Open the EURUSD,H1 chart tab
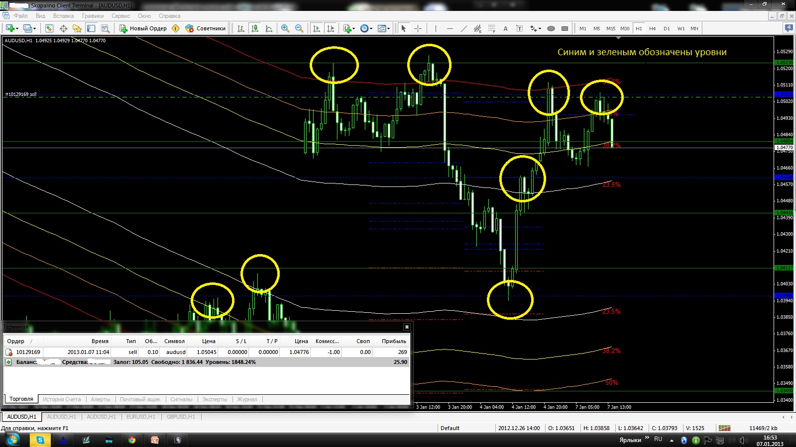The width and height of the screenshot is (796, 447). tap(141, 417)
